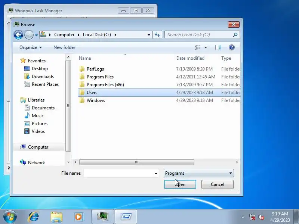The width and height of the screenshot is (299, 224).
Task: Click the Forward navigation arrow button
Action: [29, 35]
